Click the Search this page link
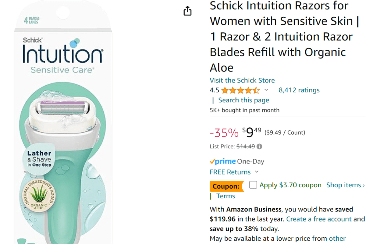Image resolution: width=366 pixels, height=244 pixels. tap(244, 100)
